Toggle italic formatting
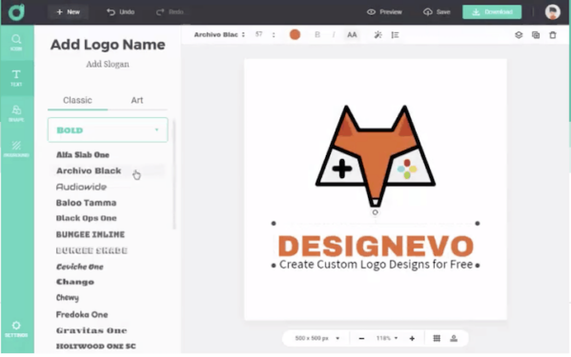 pyautogui.click(x=334, y=34)
